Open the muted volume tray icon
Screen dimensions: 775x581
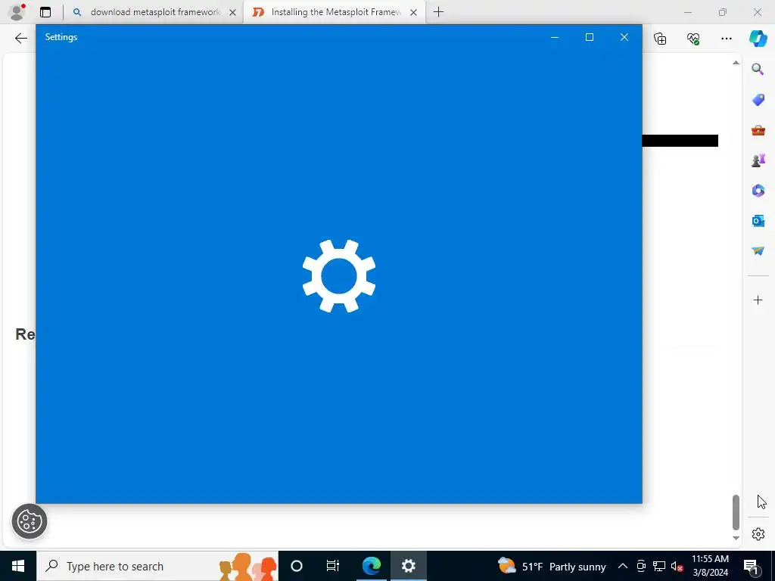tap(677, 566)
